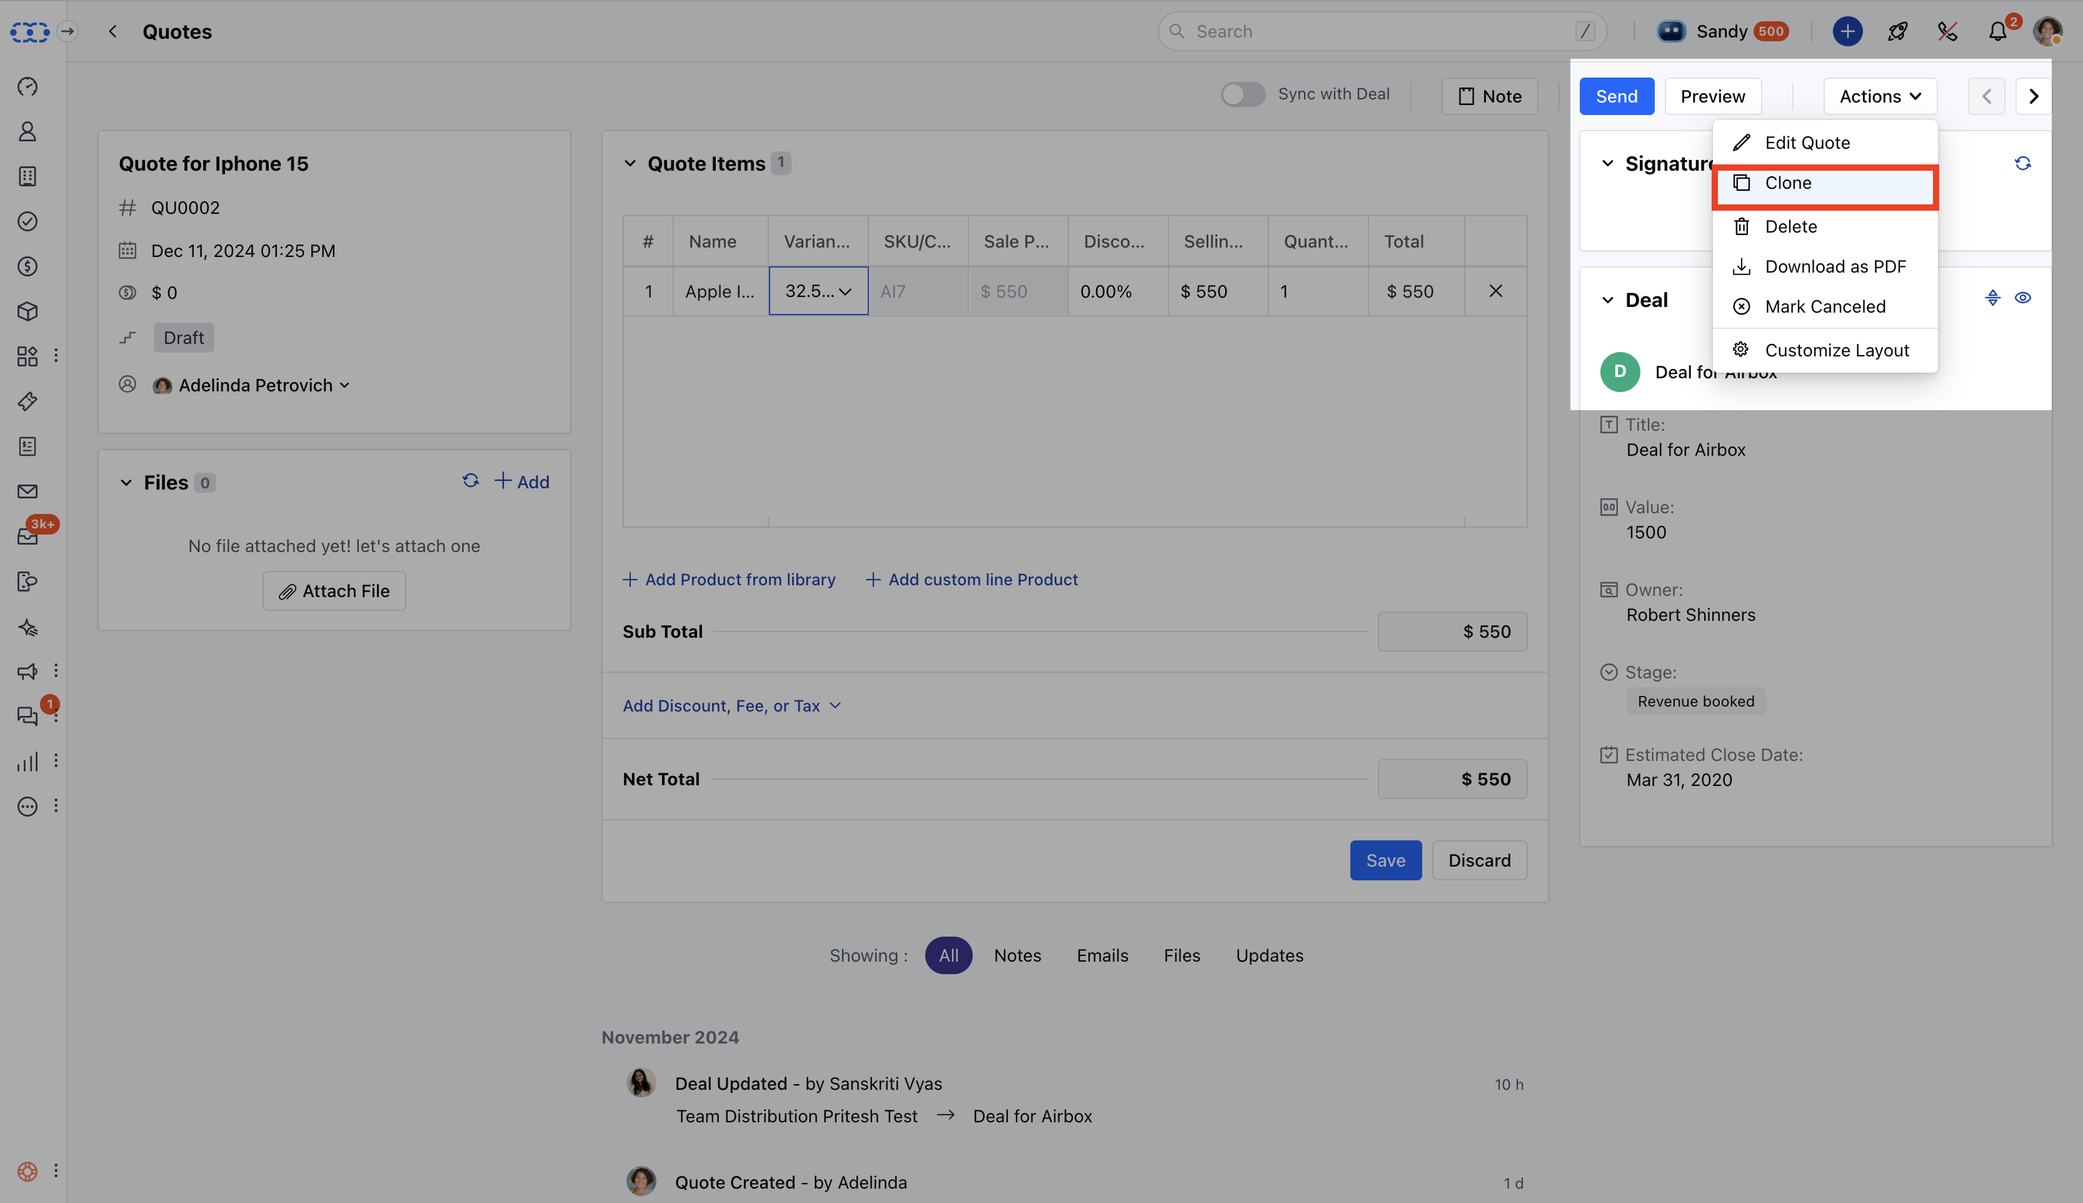Go back with the arrow beside Quotes
Image resolution: width=2083 pixels, height=1203 pixels.
pos(113,31)
